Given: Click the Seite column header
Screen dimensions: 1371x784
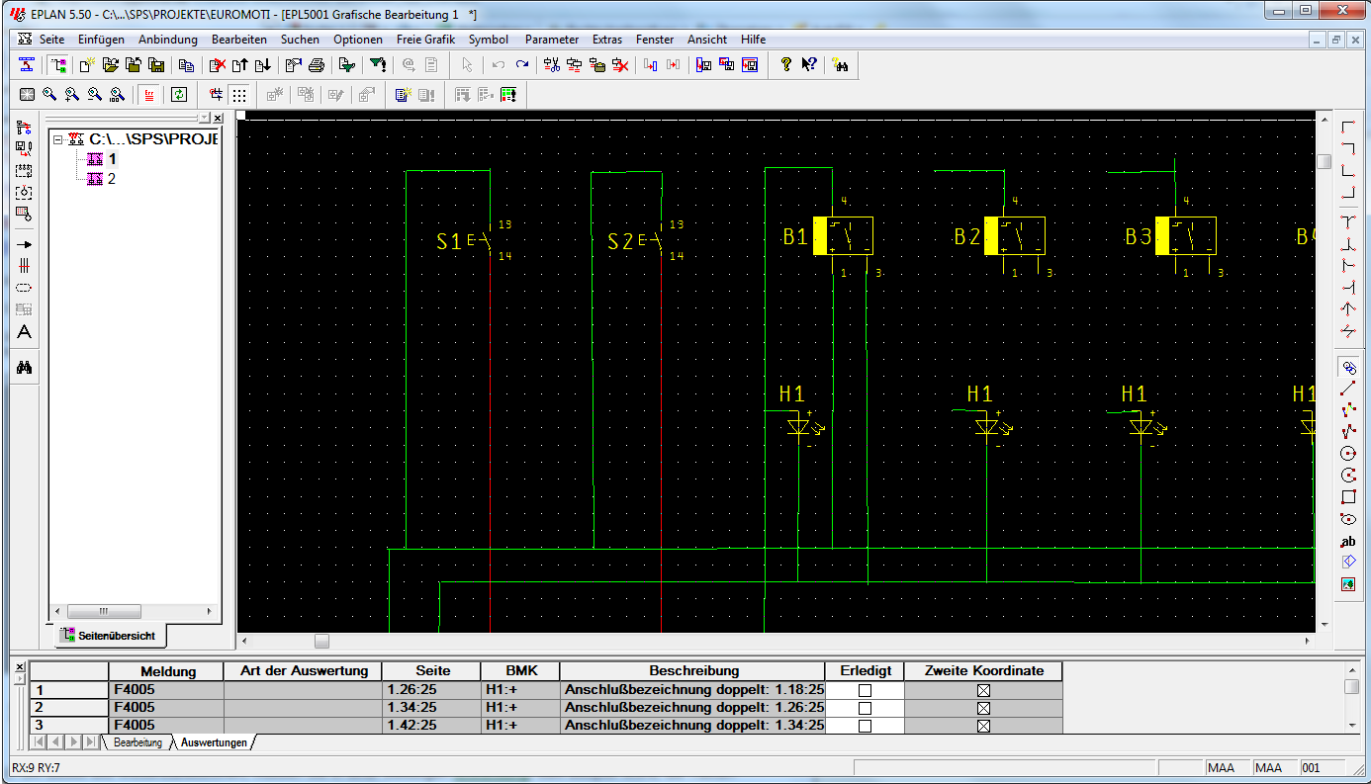Looking at the screenshot, I should click(x=432, y=671).
